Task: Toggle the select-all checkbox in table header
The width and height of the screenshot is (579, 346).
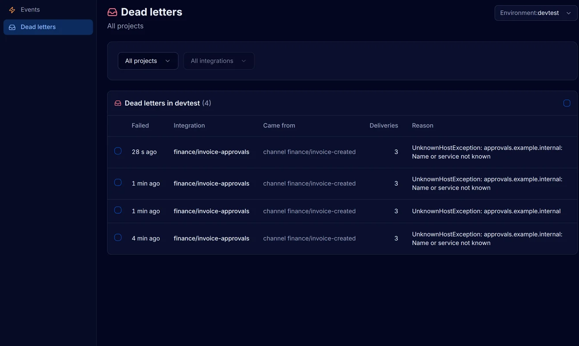Action: [567, 103]
